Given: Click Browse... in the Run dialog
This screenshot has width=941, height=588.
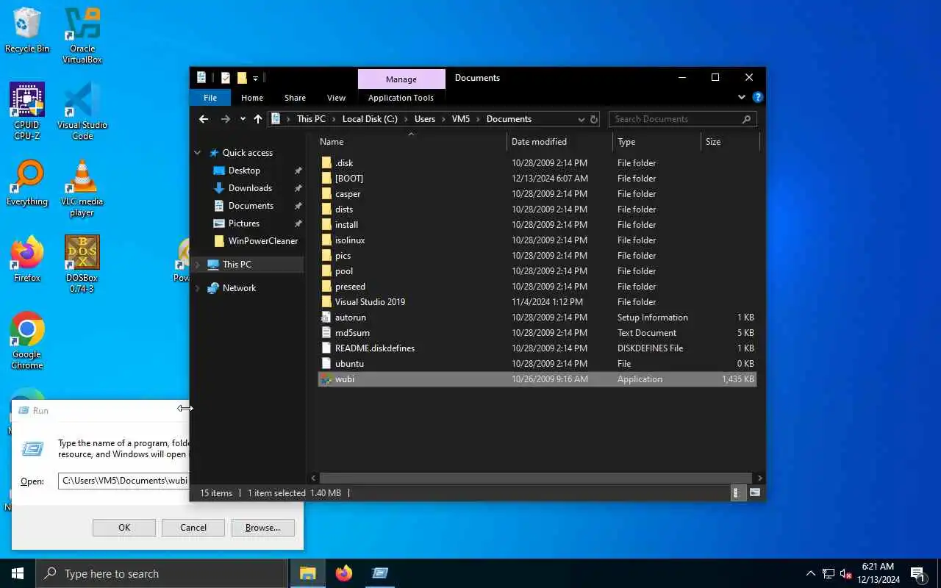Looking at the screenshot, I should 262,528.
